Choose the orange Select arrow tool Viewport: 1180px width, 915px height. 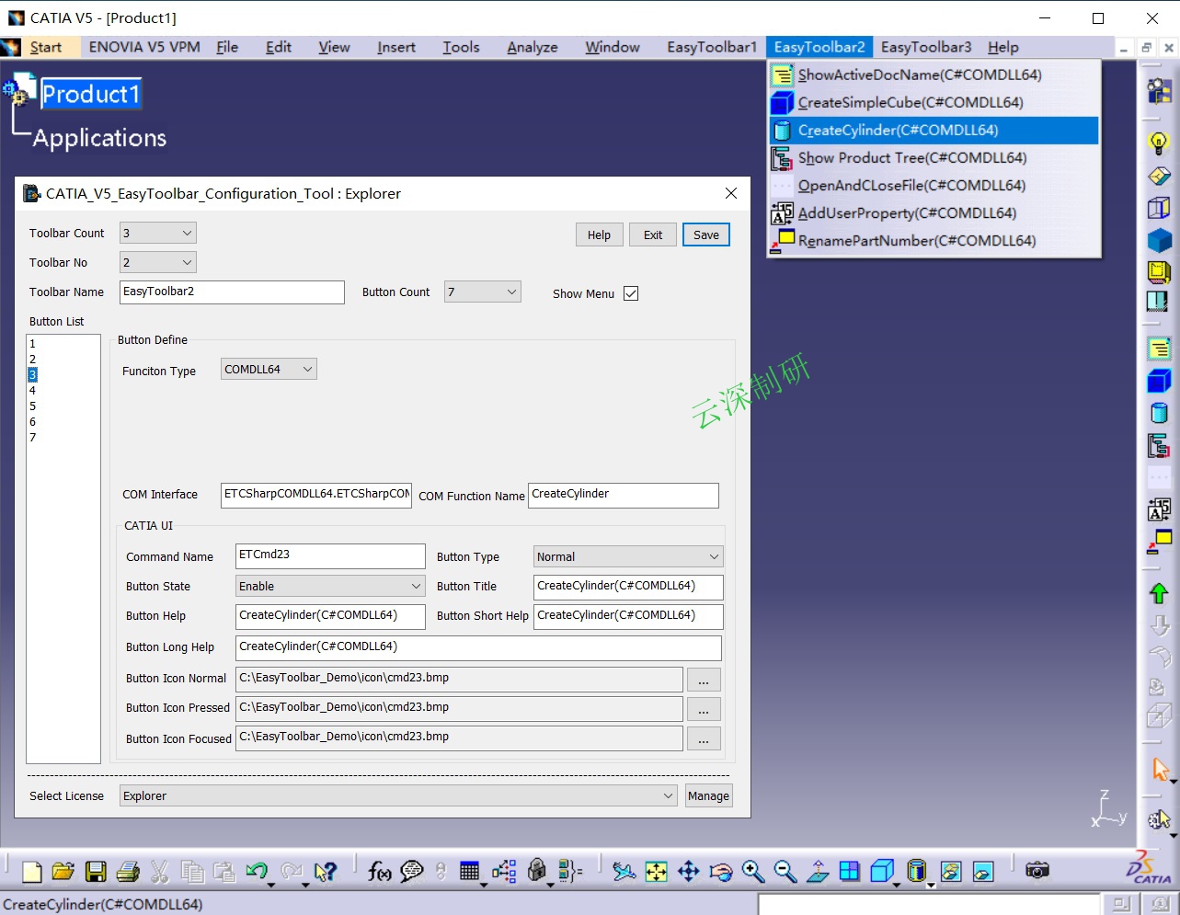tap(1160, 769)
